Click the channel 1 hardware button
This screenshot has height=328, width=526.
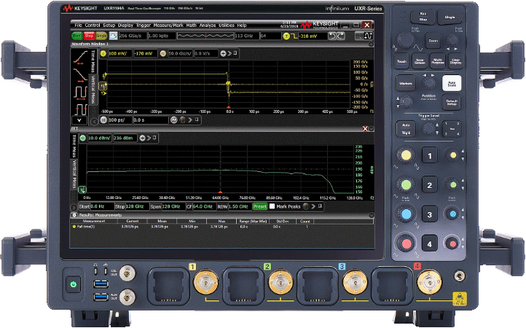point(429,156)
